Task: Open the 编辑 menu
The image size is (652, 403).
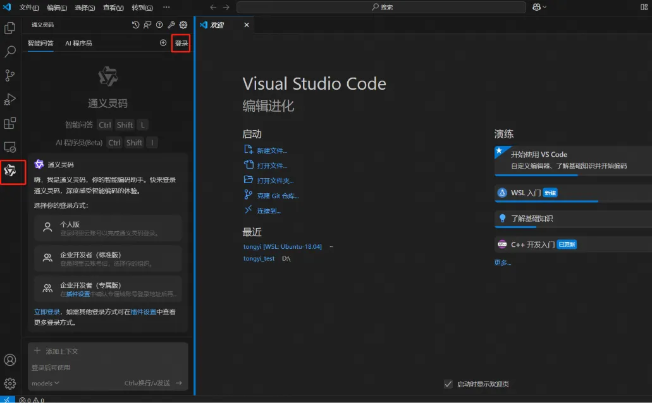Action: click(57, 8)
